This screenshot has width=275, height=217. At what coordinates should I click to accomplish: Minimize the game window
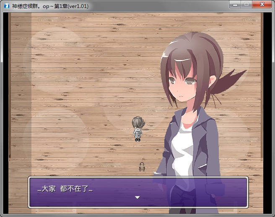click(x=235, y=5)
